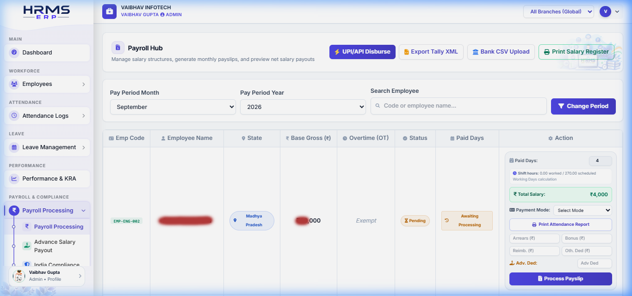Viewport: 632px width, 296px height.
Task: Click the Advance Salary Payout hand icon
Action: (27, 246)
